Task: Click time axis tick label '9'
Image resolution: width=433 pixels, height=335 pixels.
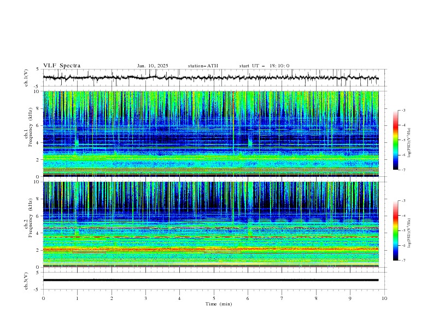Action: pos(350,298)
